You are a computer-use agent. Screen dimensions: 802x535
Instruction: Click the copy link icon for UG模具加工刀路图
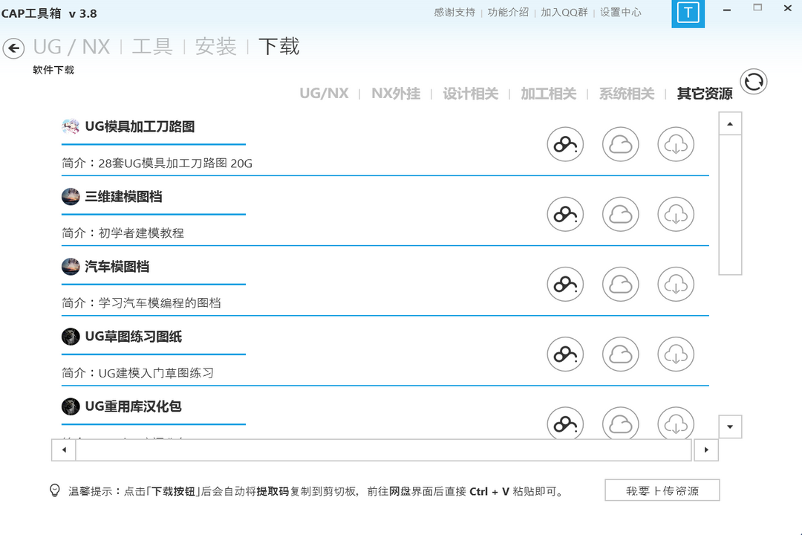point(565,144)
